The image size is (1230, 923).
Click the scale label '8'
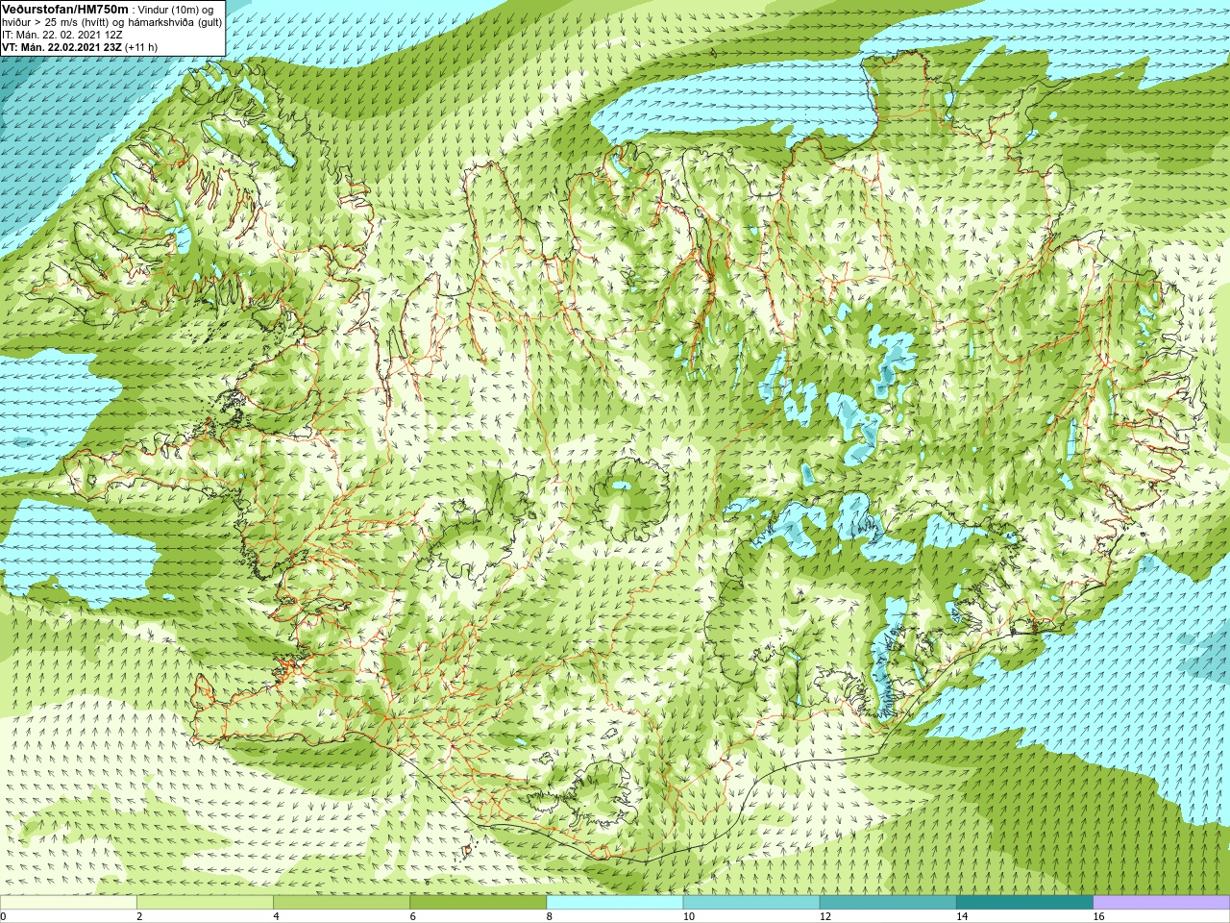[x=549, y=916]
